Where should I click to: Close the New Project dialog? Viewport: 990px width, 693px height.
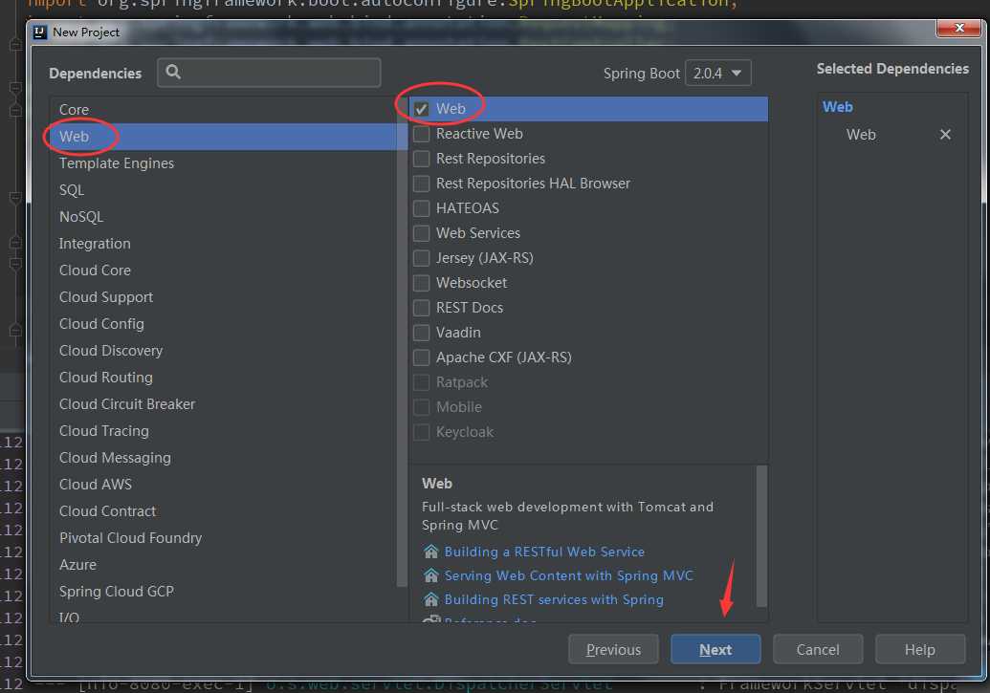click(958, 29)
